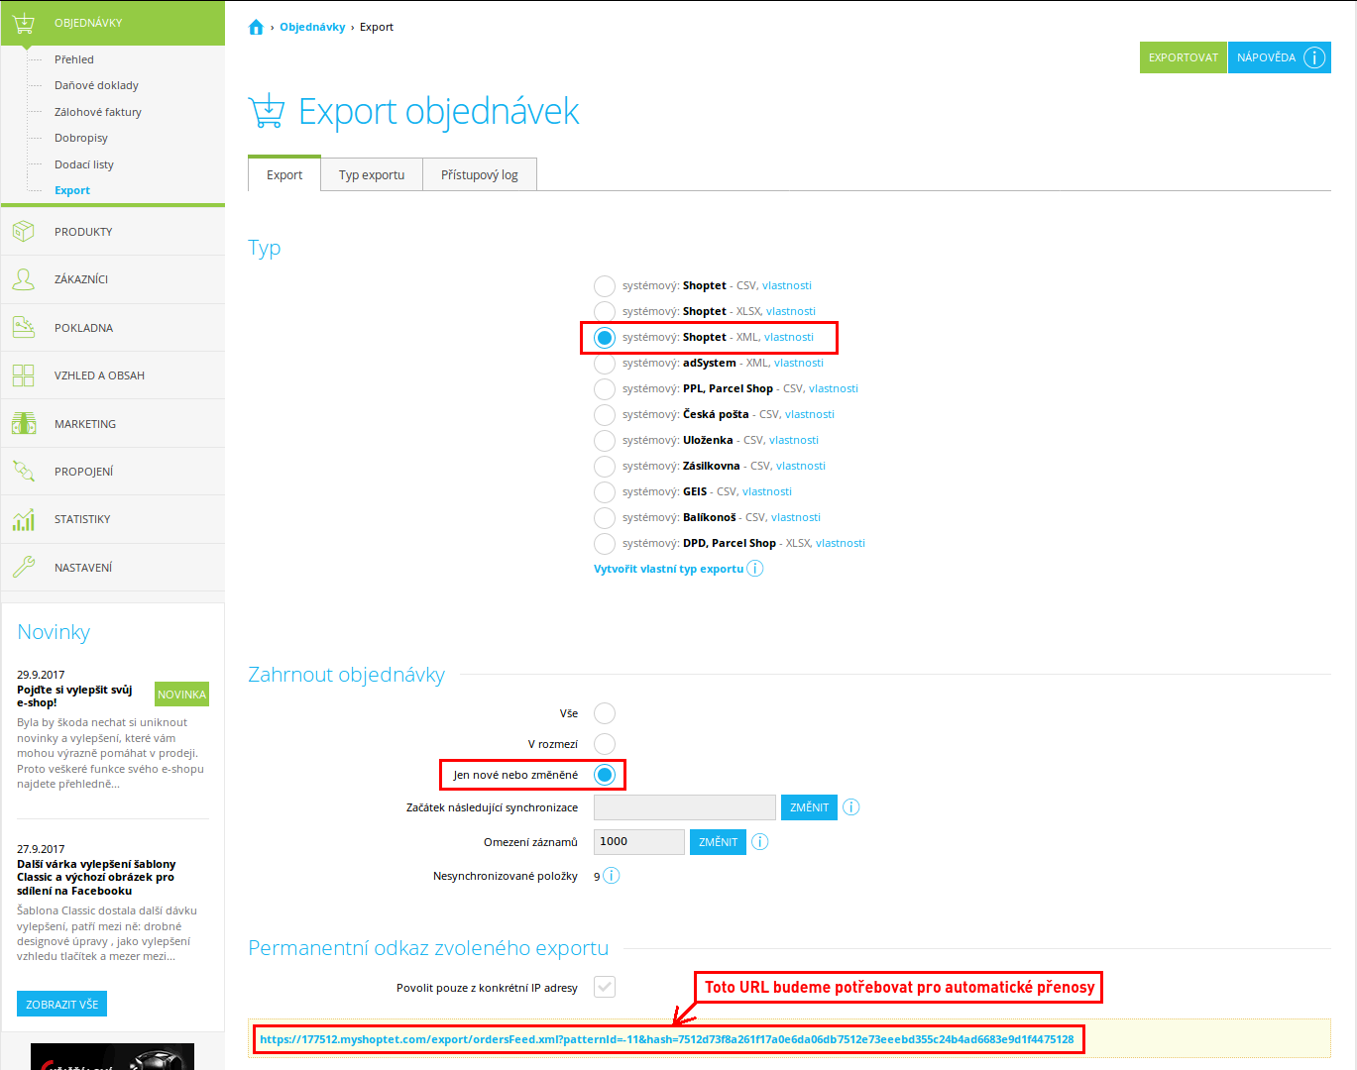
Task: Click the Vzhled a obsah layout icon
Action: (x=24, y=375)
